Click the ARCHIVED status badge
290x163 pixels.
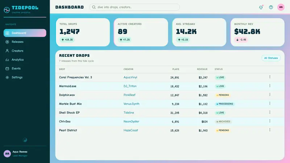point(223,122)
